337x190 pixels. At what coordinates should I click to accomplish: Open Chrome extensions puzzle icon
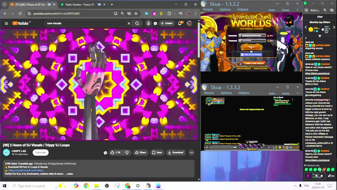coord(169,13)
